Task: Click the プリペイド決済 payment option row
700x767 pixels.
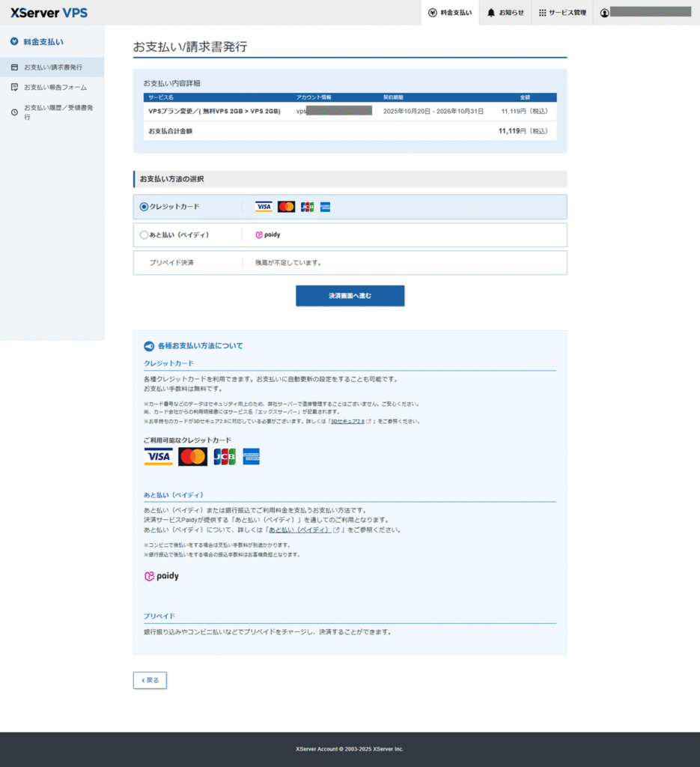Action: point(350,263)
